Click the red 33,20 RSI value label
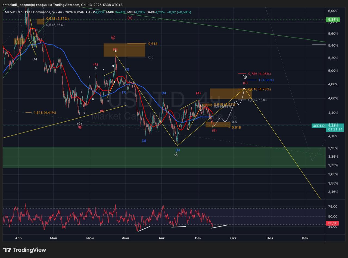Screen dimensions: 348x258 point(333,223)
